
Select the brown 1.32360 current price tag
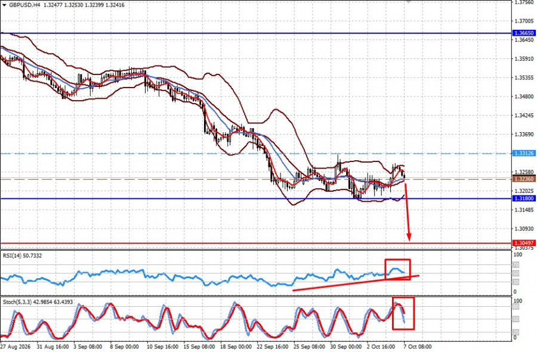point(524,179)
